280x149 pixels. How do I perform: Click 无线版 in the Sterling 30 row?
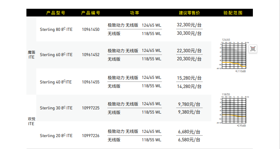tap(114, 113)
